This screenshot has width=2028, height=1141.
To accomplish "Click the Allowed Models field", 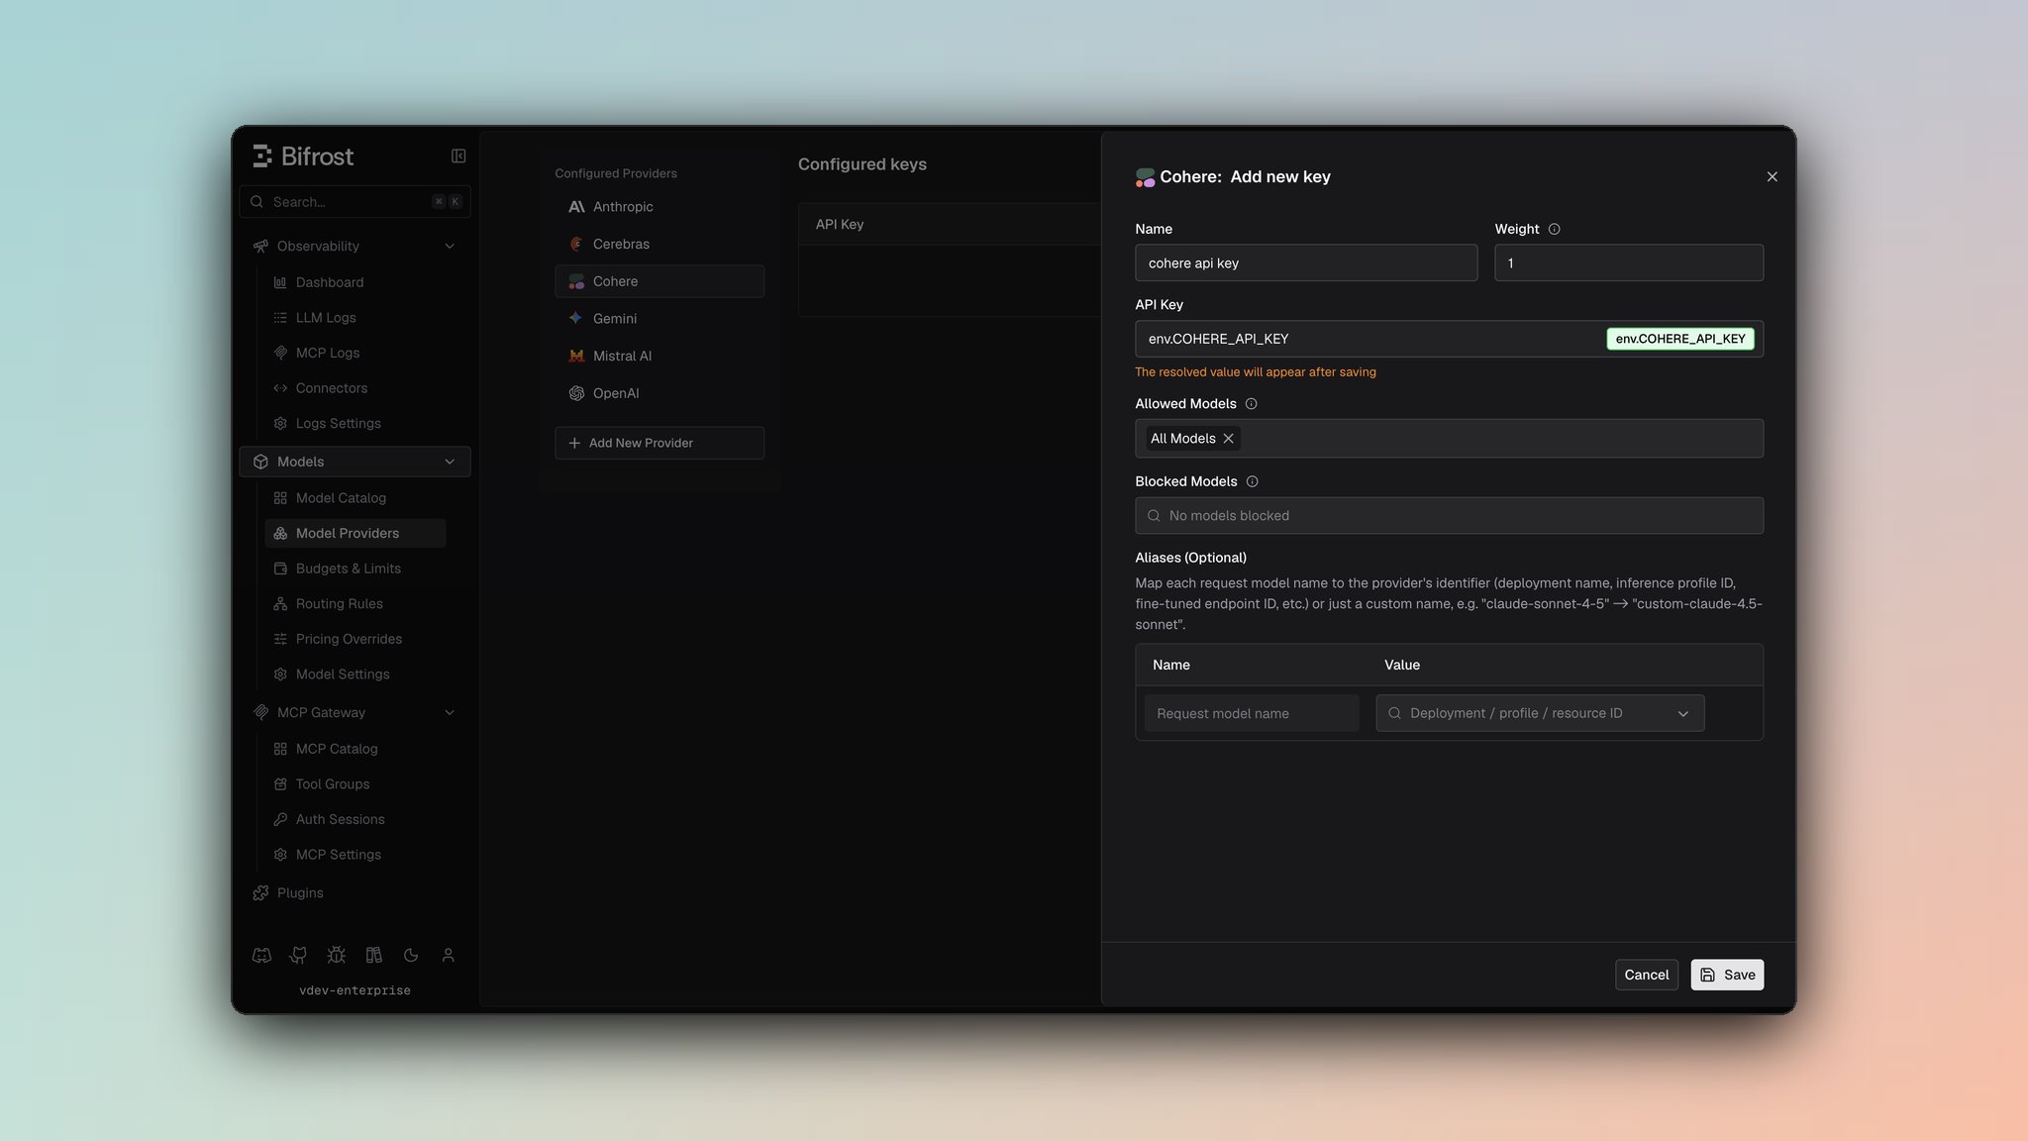I will (x=1449, y=439).
